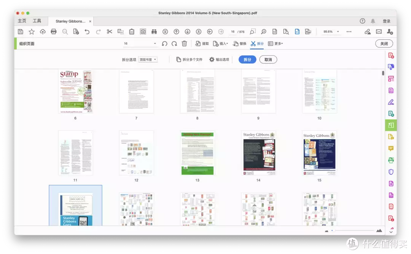The image size is (411, 254).
Task: Click the save file icon in toolbar
Action: coord(21,32)
